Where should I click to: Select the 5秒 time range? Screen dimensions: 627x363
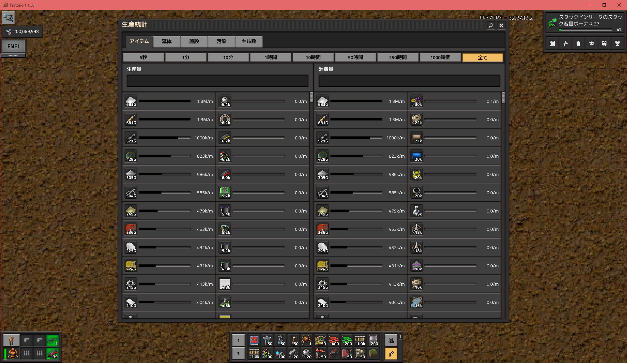pyautogui.click(x=144, y=57)
